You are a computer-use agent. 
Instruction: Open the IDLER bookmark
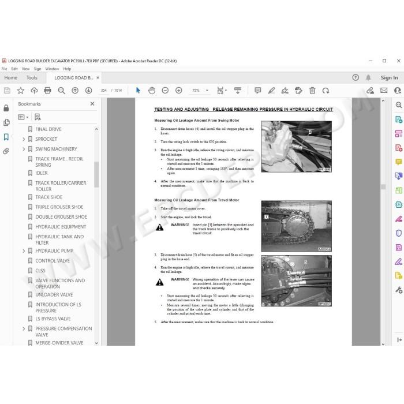pos(42,173)
